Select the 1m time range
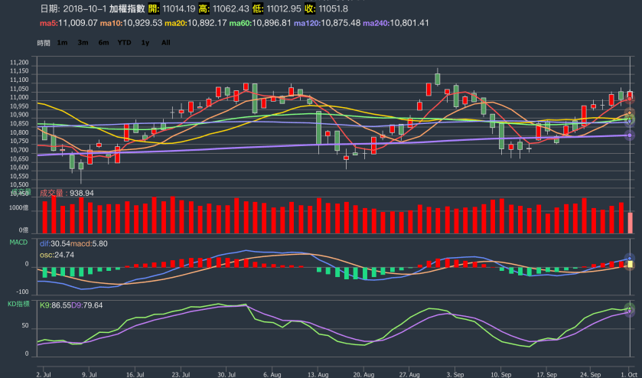 63,43
